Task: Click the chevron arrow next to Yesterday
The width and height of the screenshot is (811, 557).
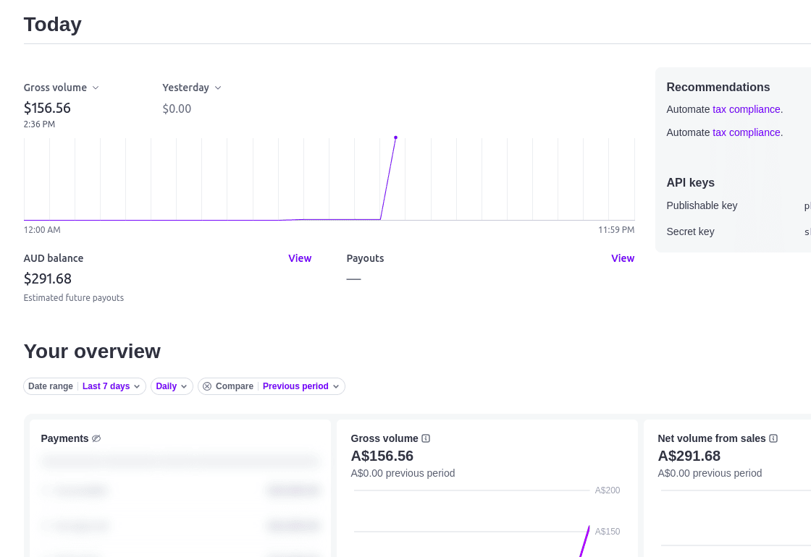Action: tap(218, 88)
